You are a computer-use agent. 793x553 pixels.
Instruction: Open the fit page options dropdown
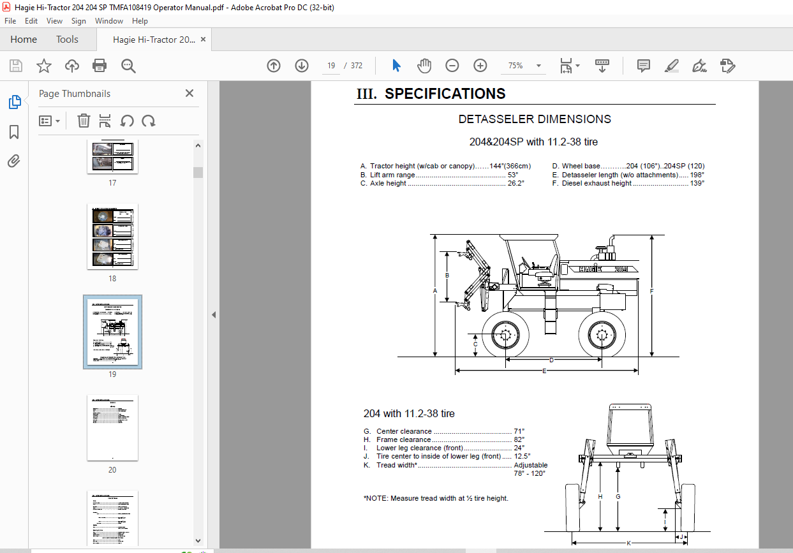pyautogui.click(x=569, y=66)
